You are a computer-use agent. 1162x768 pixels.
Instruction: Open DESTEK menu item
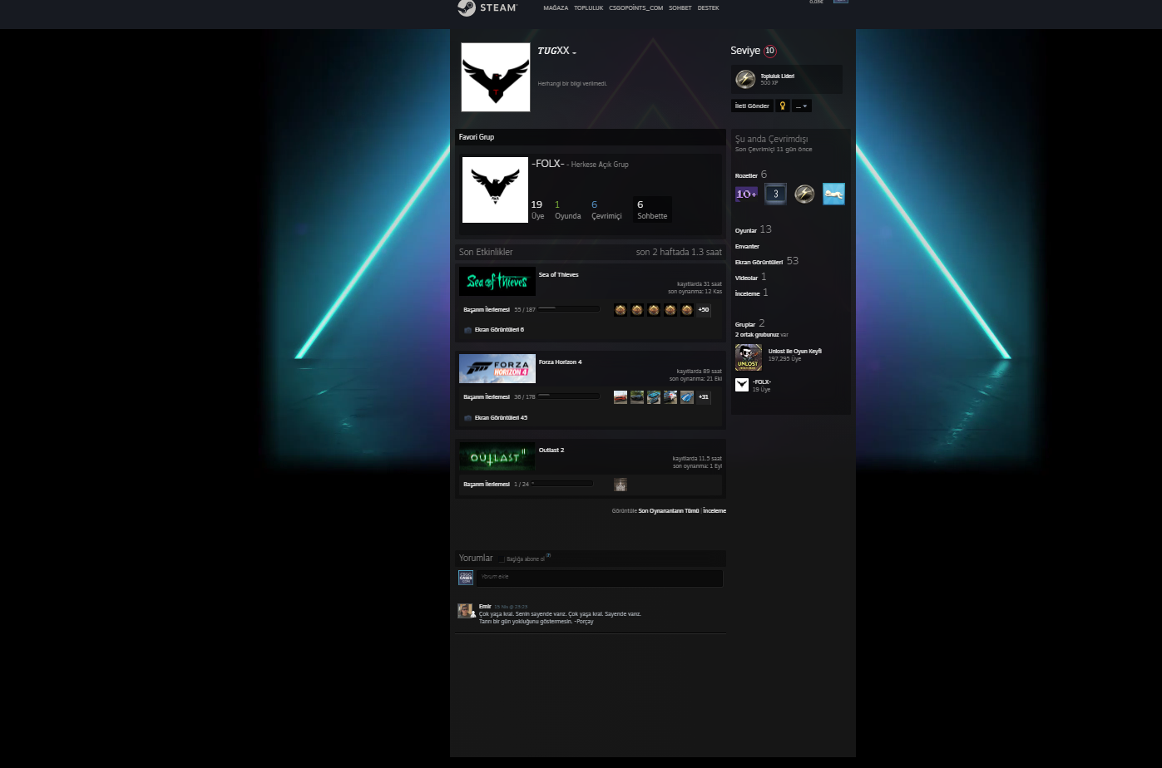point(709,8)
